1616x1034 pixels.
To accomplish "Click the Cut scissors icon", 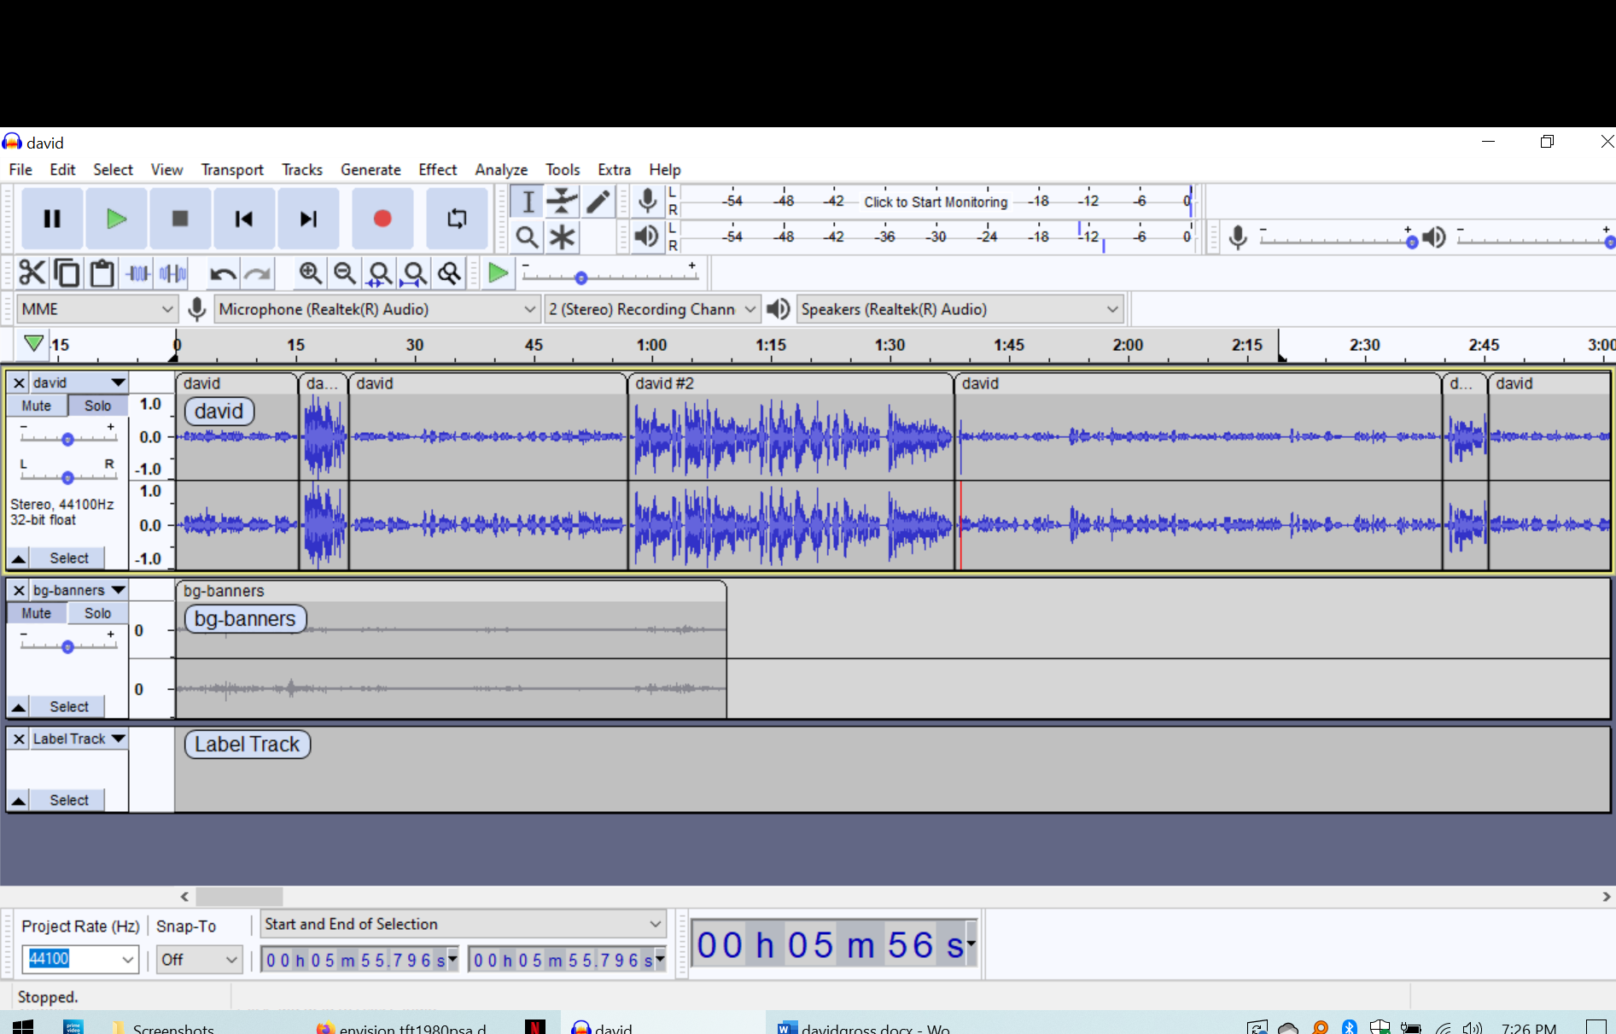I will click(32, 273).
